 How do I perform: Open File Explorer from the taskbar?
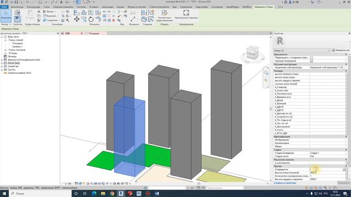103,193
